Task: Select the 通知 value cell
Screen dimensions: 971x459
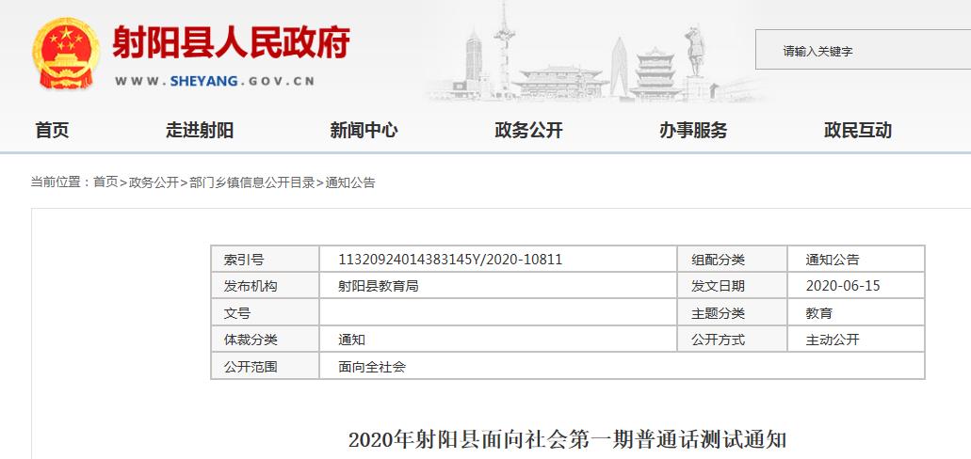Action: coord(498,340)
